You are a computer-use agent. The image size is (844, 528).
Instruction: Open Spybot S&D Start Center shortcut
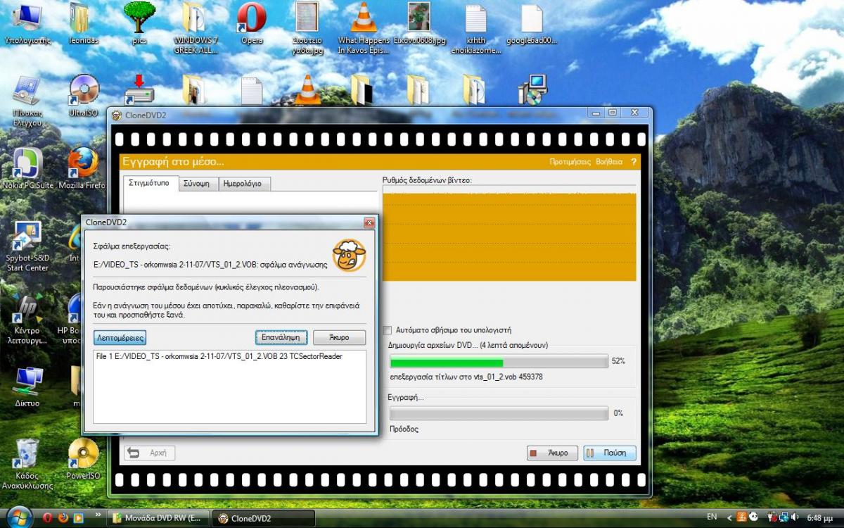pos(27,246)
